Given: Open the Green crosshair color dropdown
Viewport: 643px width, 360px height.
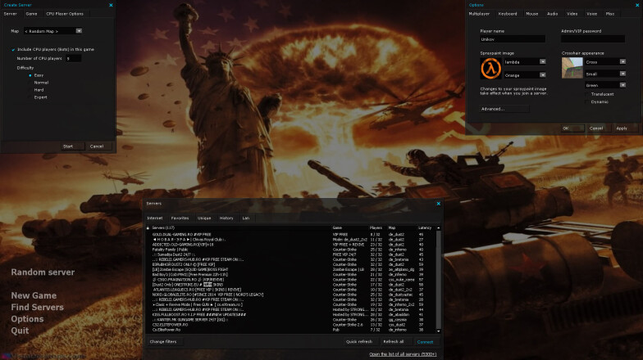Looking at the screenshot, I should (622, 85).
